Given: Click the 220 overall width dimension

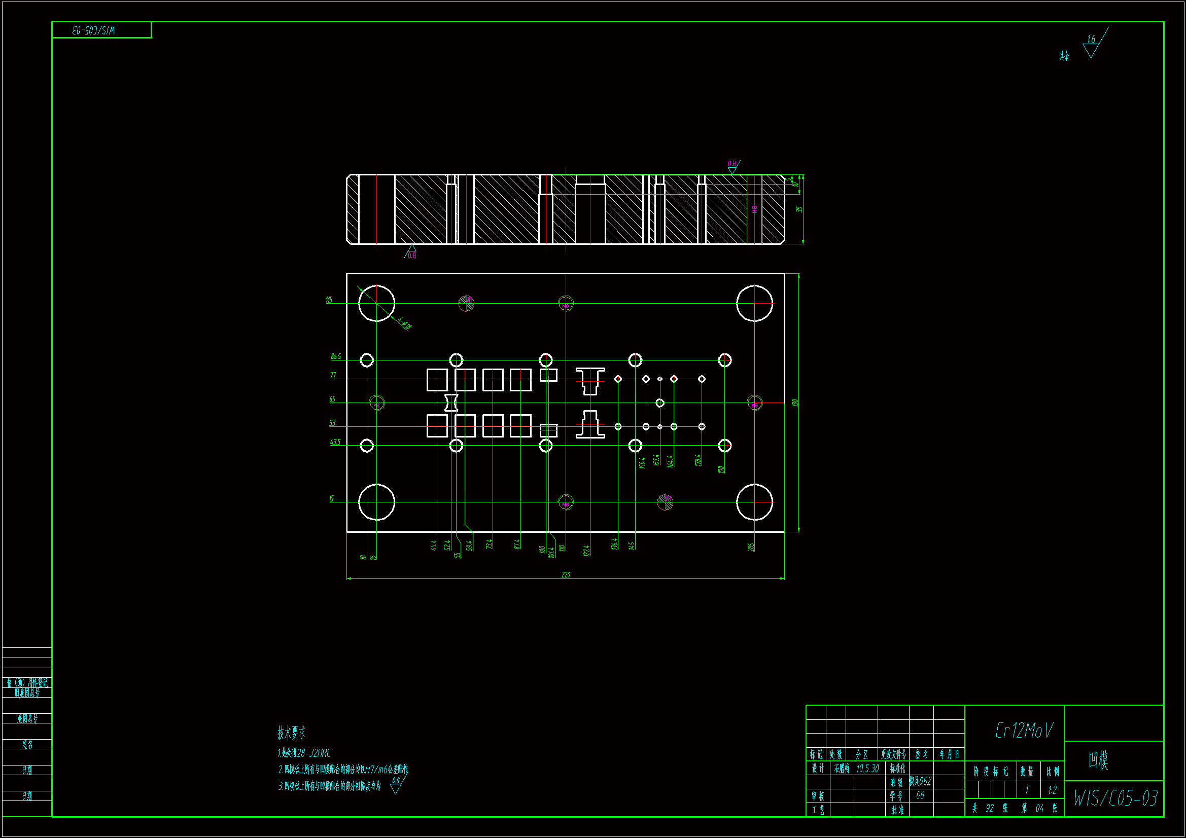Looking at the screenshot, I should (566, 575).
